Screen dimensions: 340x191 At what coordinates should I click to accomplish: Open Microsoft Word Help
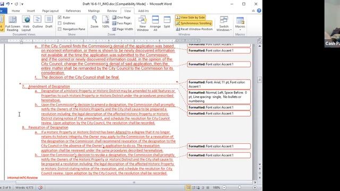(x=259, y=11)
